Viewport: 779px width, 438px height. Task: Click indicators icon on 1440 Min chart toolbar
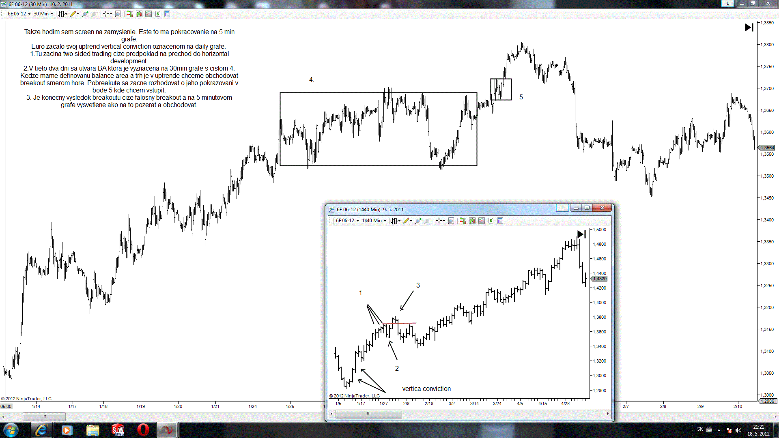pyautogui.click(x=482, y=221)
